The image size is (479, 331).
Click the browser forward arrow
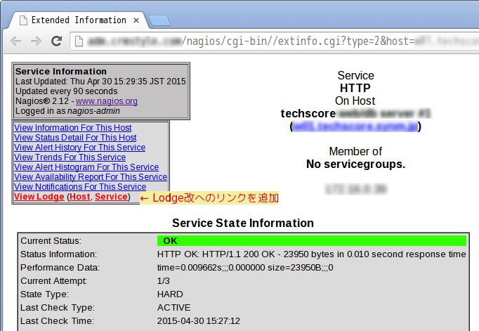pos(36,41)
